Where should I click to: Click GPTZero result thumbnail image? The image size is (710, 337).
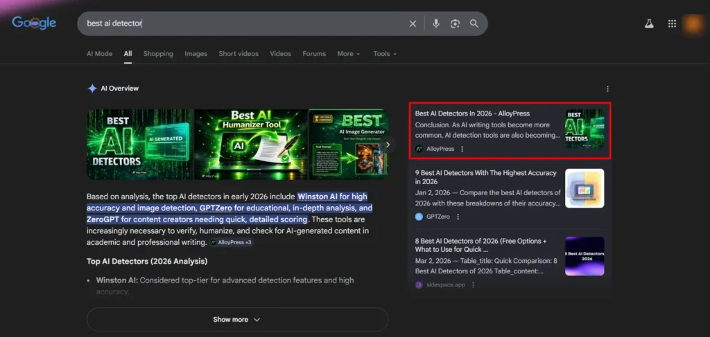(x=585, y=188)
